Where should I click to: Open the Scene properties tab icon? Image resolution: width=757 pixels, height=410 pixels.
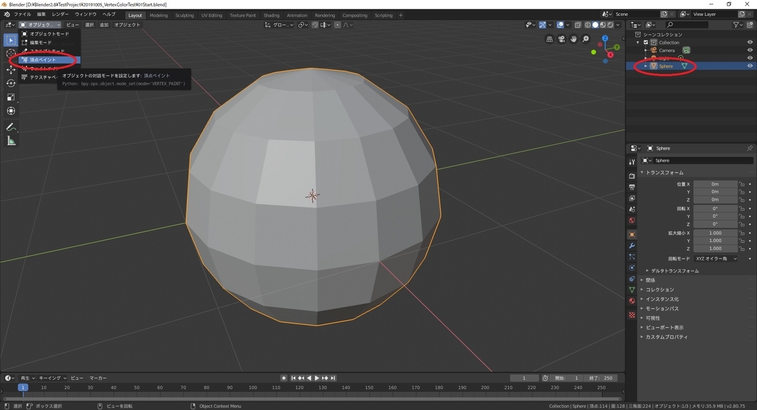click(x=632, y=210)
